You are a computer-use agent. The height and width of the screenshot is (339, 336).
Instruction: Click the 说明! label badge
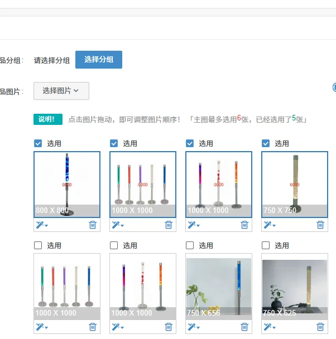tap(48, 119)
